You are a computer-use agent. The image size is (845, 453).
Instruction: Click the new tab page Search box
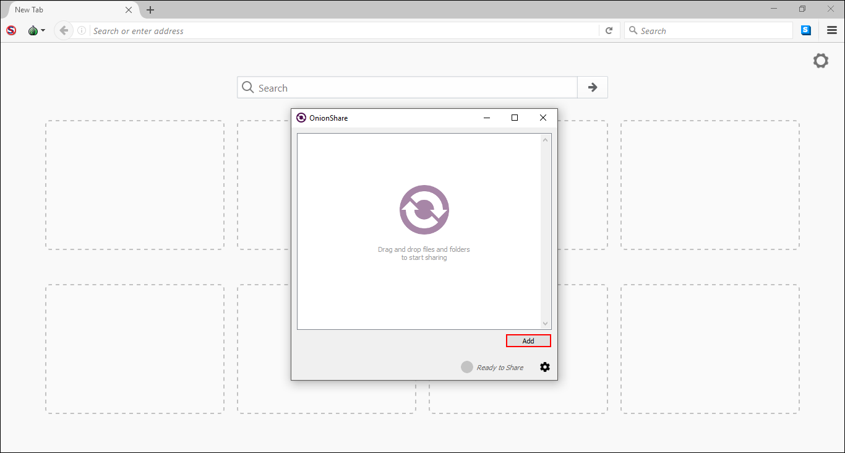407,87
